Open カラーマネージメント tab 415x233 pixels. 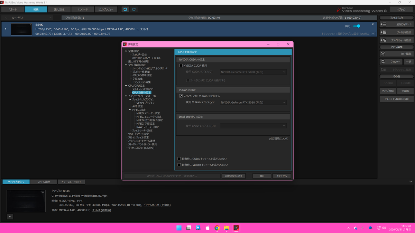pos(71,182)
